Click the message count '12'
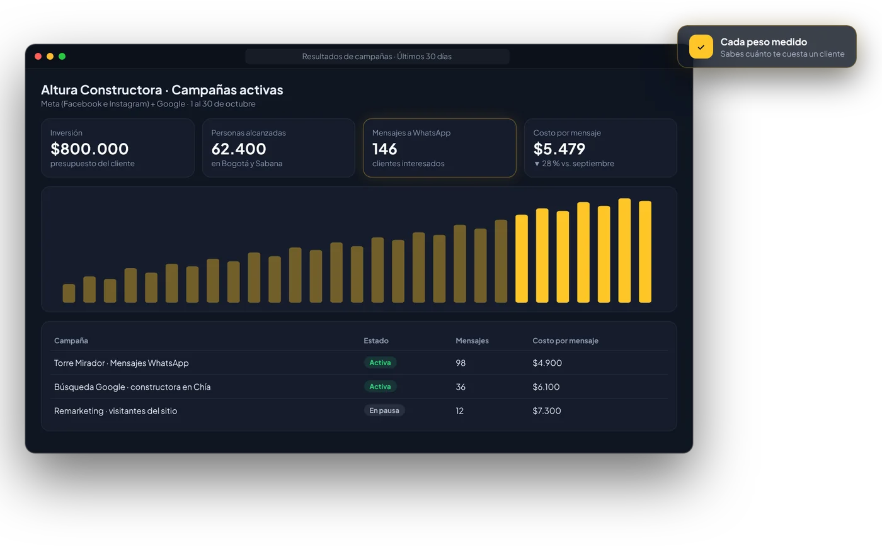The width and height of the screenshot is (882, 554). (x=460, y=411)
